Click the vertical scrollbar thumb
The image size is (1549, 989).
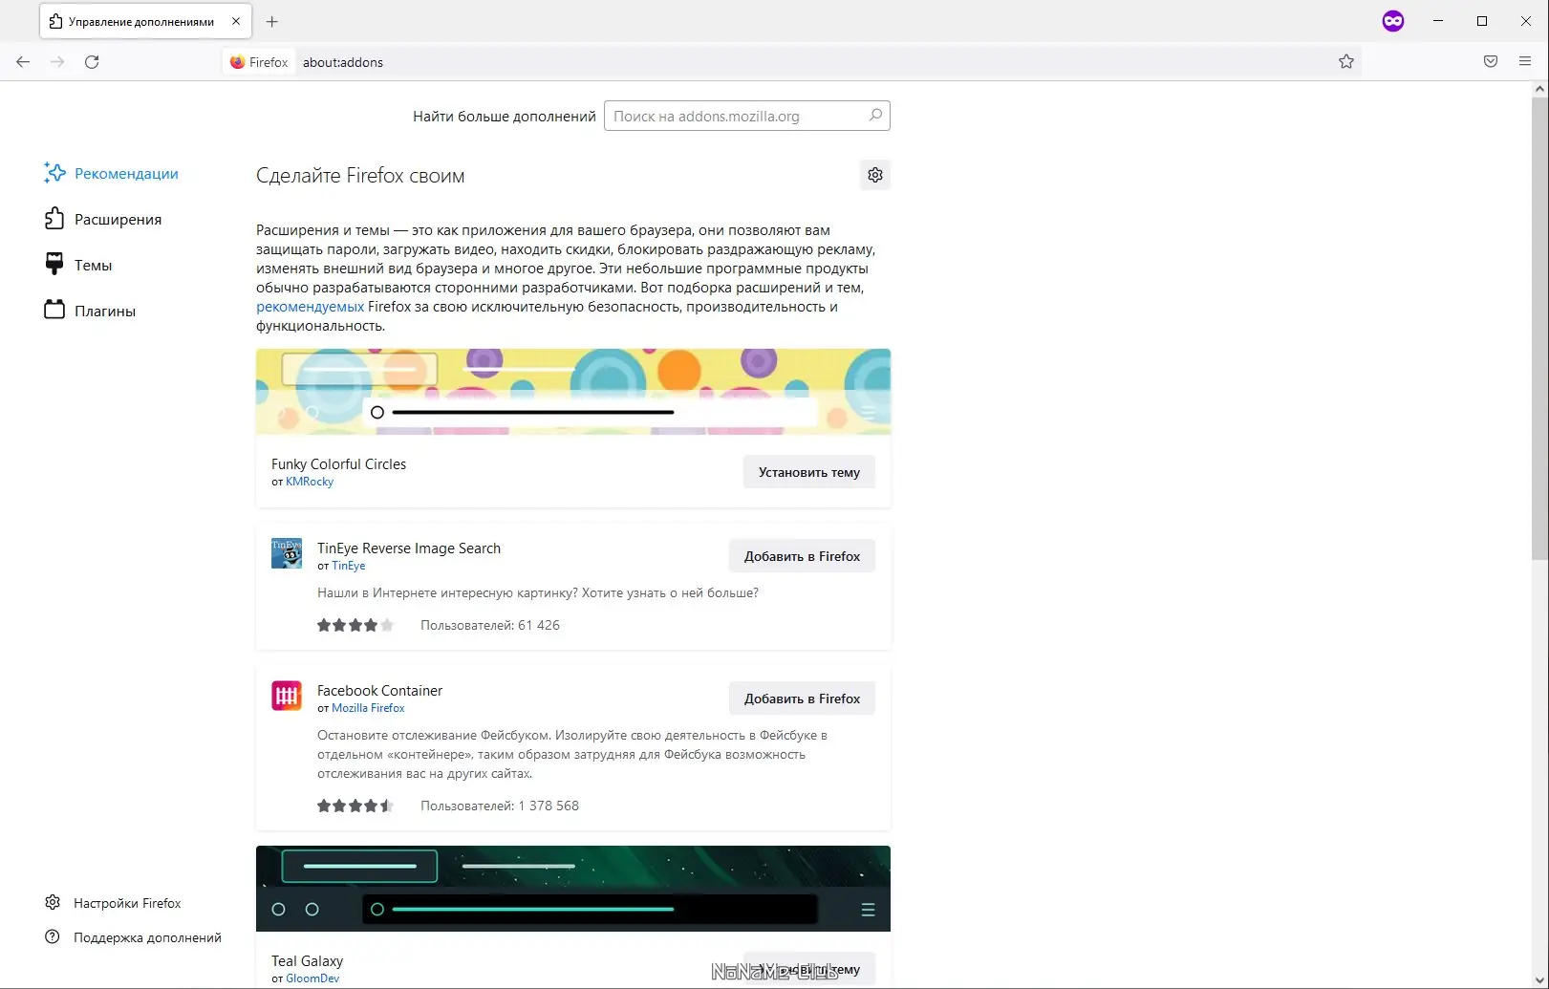[x=1539, y=327]
